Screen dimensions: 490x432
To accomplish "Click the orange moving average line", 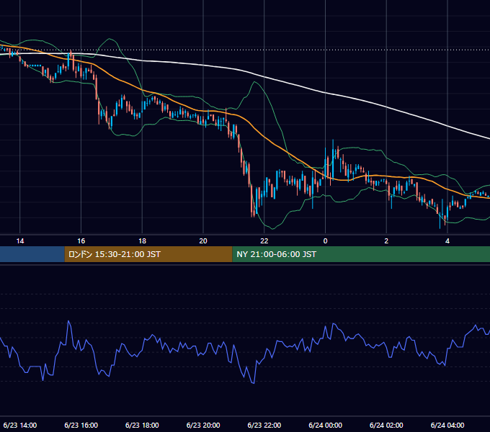I will point(264,136).
